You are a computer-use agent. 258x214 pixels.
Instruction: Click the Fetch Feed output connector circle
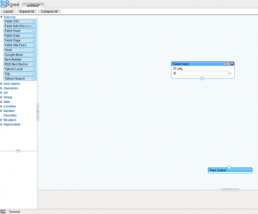(202, 78)
